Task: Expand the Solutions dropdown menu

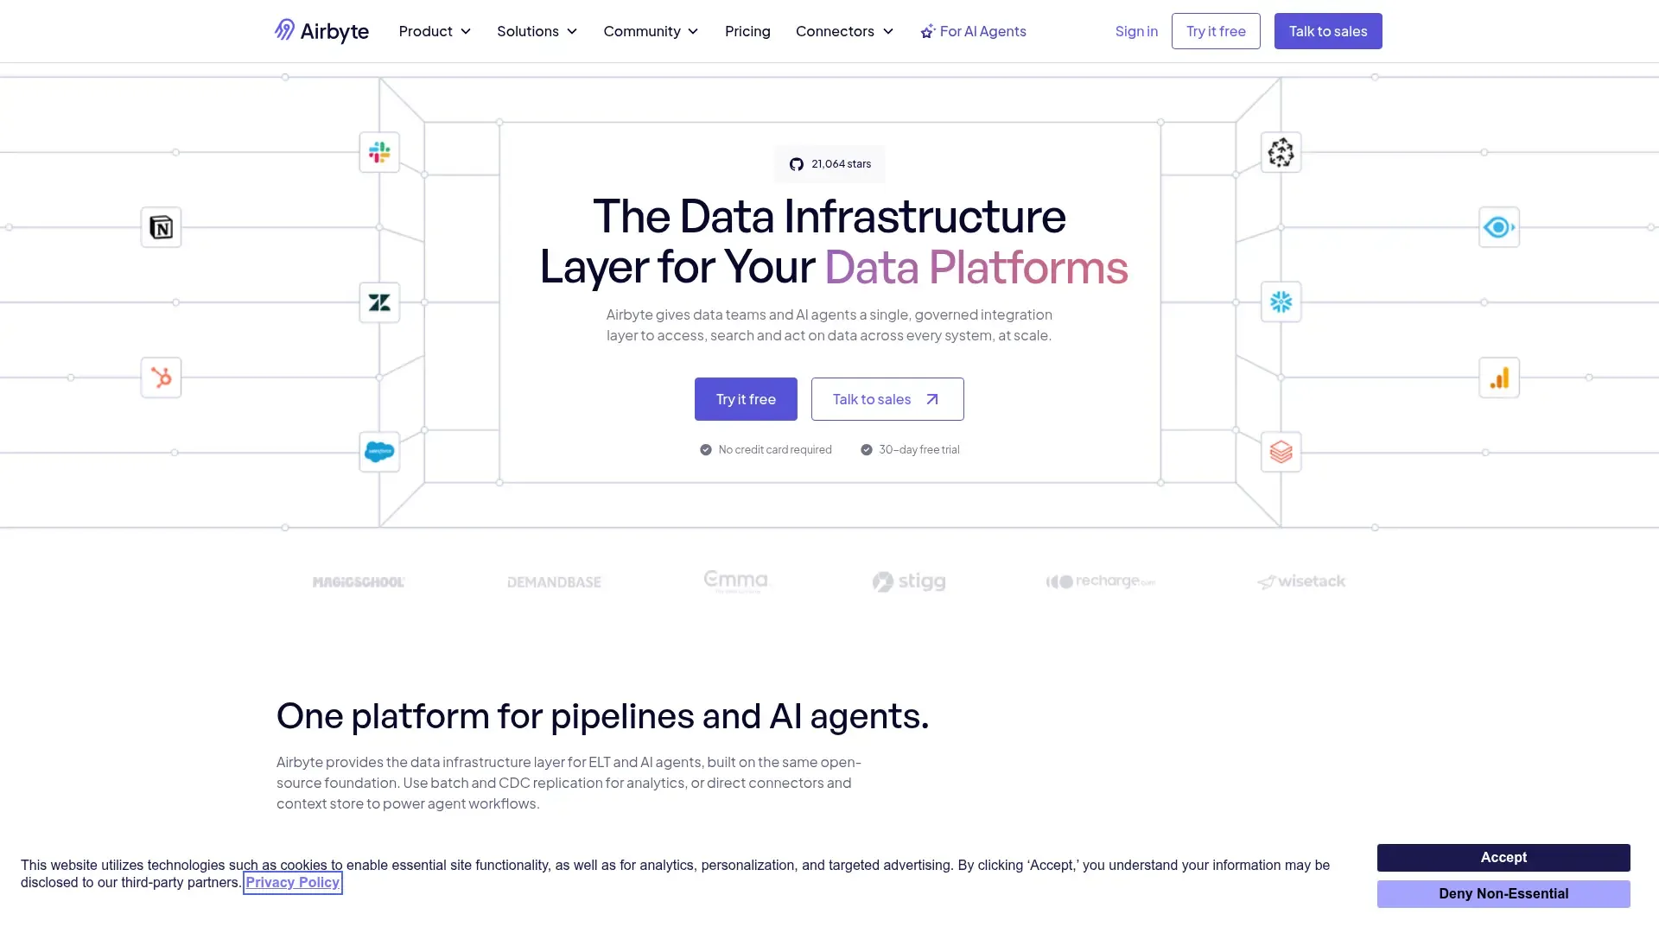Action: [x=537, y=31]
